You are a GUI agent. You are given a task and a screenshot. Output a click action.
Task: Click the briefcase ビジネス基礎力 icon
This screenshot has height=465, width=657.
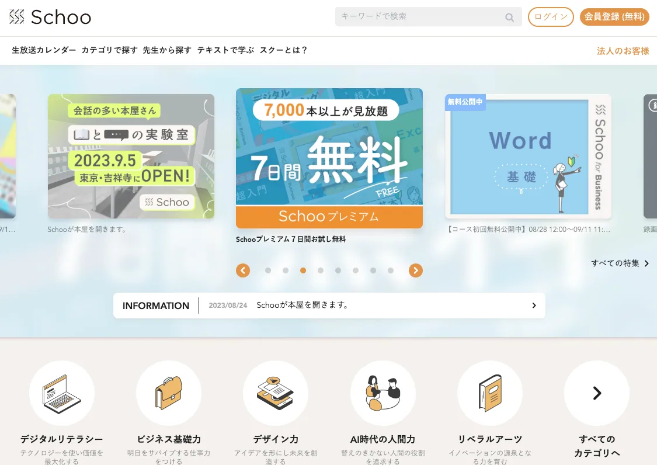click(169, 393)
